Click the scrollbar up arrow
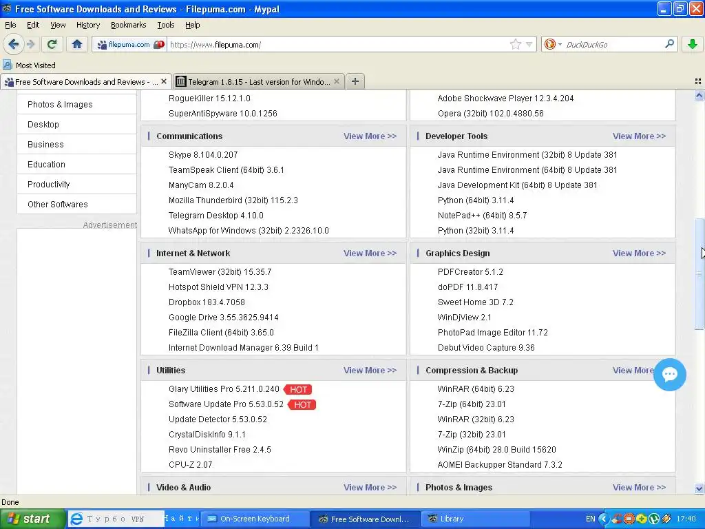 (x=699, y=95)
